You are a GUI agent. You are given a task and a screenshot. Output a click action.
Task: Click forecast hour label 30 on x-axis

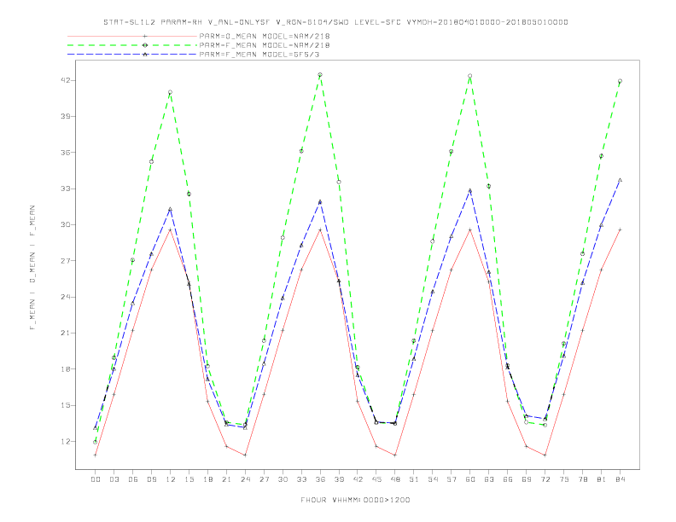[x=283, y=479]
